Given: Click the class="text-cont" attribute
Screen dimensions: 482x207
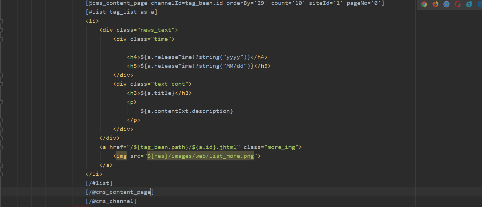Looking at the screenshot, I should point(159,84).
